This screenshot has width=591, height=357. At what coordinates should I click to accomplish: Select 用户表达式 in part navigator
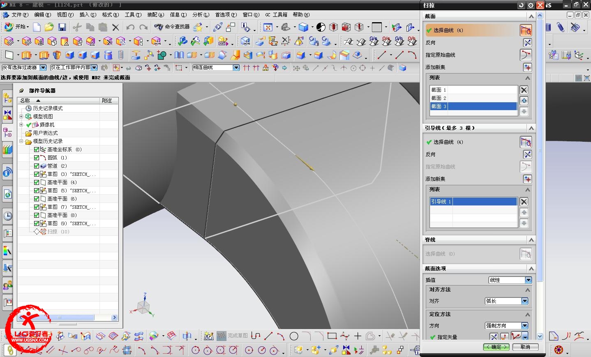point(45,133)
